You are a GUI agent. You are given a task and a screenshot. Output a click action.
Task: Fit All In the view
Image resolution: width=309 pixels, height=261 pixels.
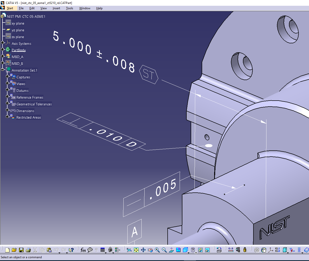(136, 250)
